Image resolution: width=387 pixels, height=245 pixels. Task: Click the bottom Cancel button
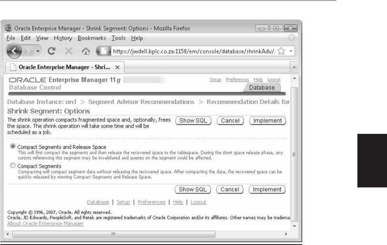(230, 189)
